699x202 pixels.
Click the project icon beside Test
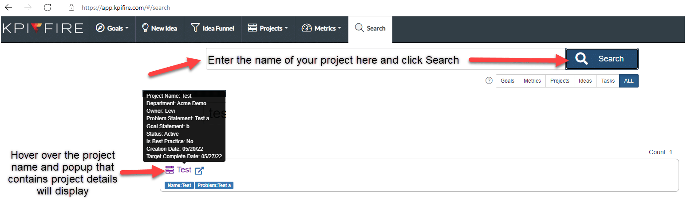point(170,170)
